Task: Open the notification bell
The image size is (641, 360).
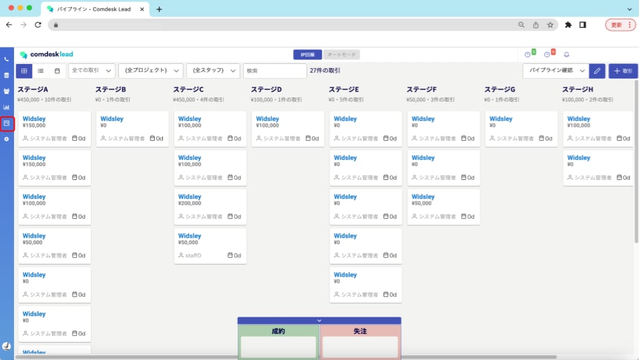Action: pyautogui.click(x=567, y=54)
